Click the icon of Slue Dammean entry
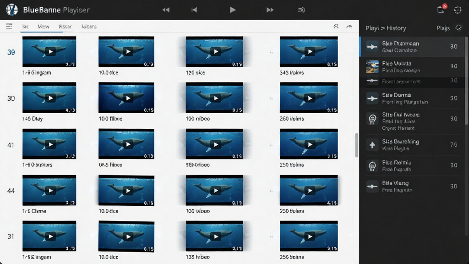 (x=372, y=47)
